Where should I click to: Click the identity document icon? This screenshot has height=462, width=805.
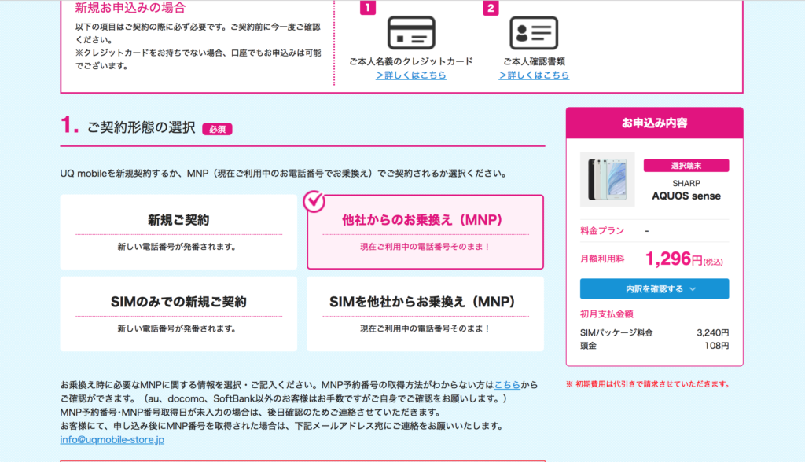pos(534,33)
